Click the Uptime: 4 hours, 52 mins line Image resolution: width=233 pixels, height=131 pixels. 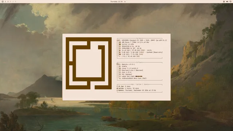coord(128,88)
